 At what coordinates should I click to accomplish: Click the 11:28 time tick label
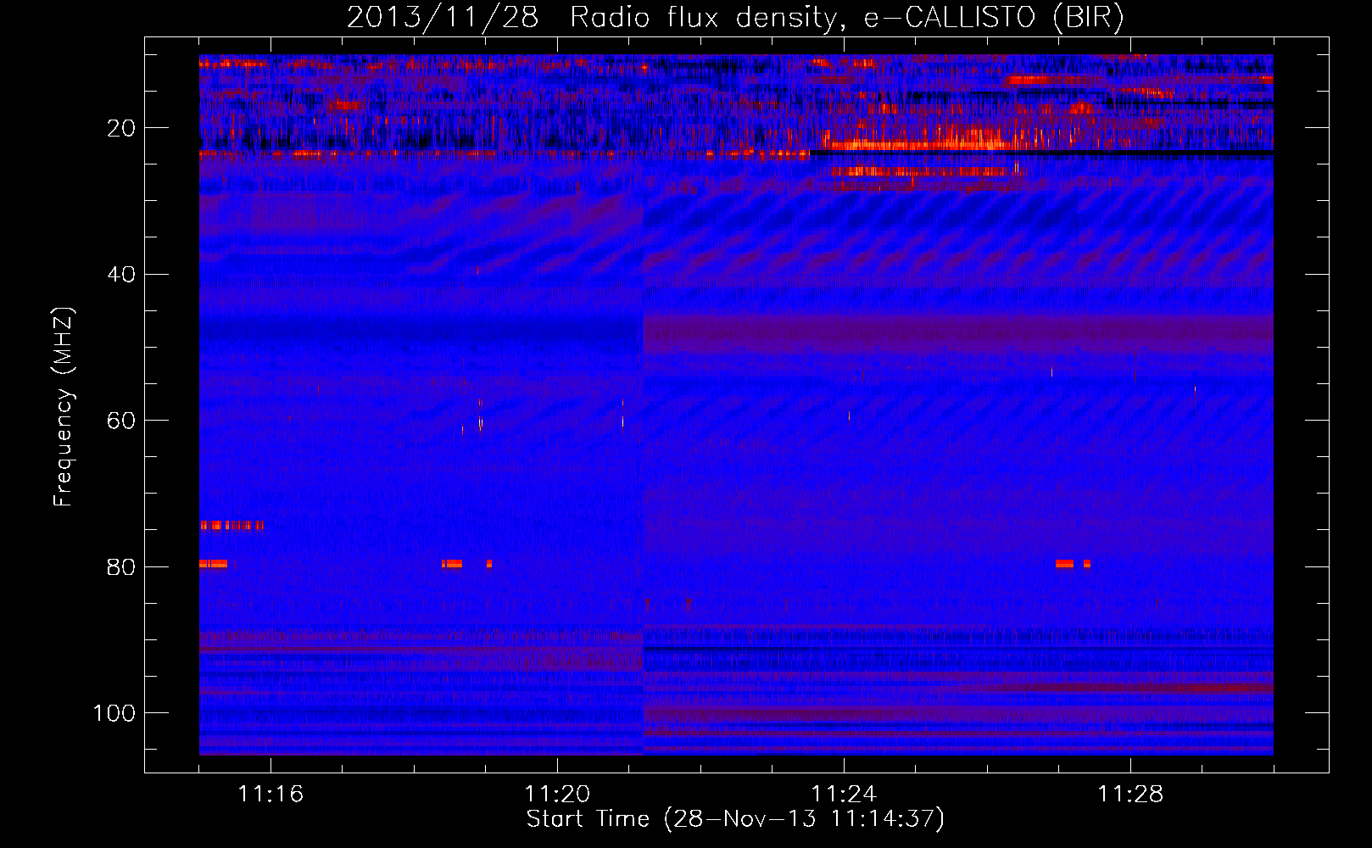pyautogui.click(x=1130, y=794)
